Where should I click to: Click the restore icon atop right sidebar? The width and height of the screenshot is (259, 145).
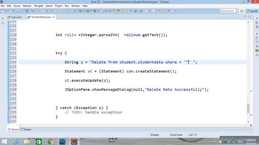257,18
